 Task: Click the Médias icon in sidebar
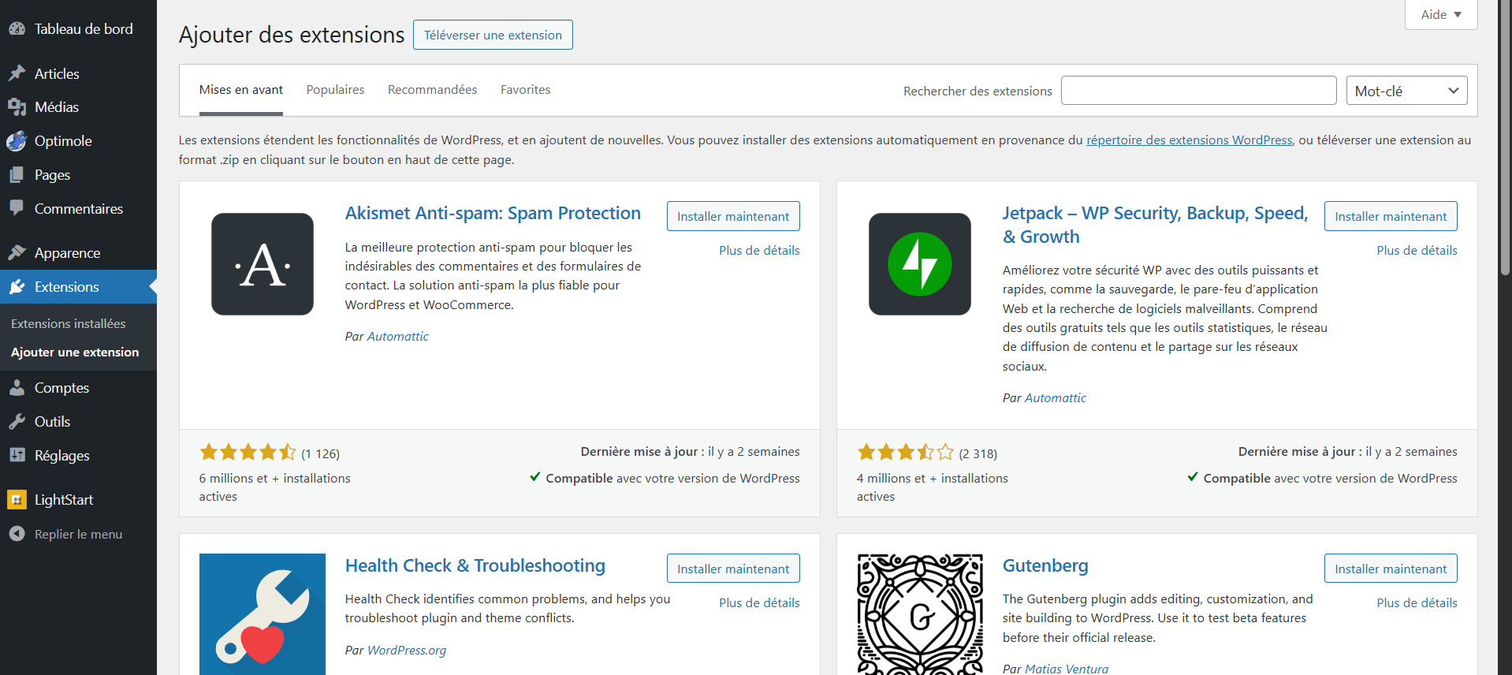pyautogui.click(x=17, y=106)
